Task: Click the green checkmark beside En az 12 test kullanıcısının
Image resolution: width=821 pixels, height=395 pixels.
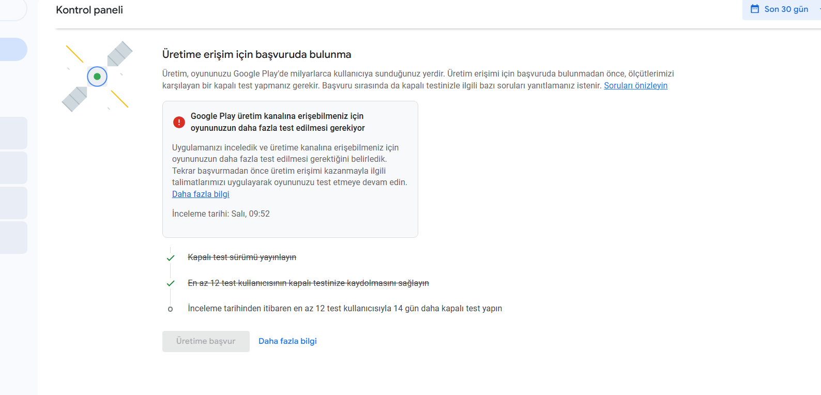Action: click(171, 283)
